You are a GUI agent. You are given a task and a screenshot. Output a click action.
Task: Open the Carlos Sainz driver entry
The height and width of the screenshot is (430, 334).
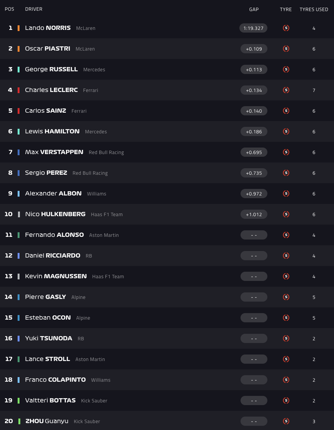(46, 111)
